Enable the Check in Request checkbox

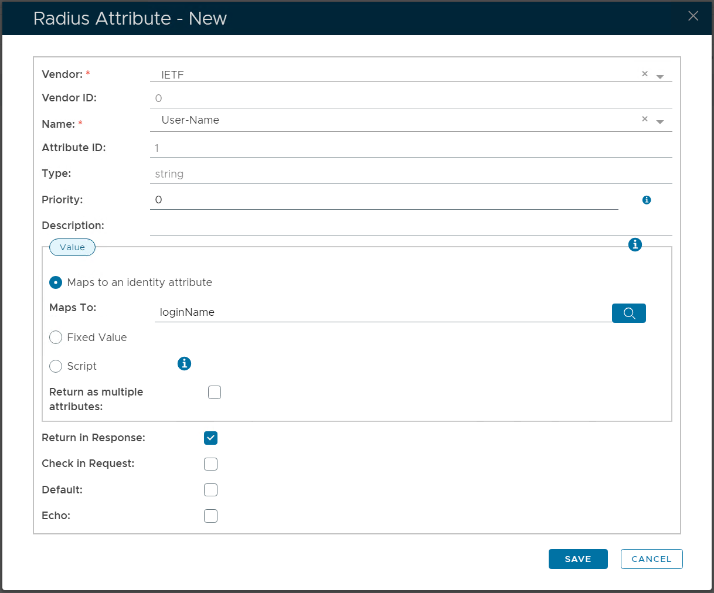point(210,464)
